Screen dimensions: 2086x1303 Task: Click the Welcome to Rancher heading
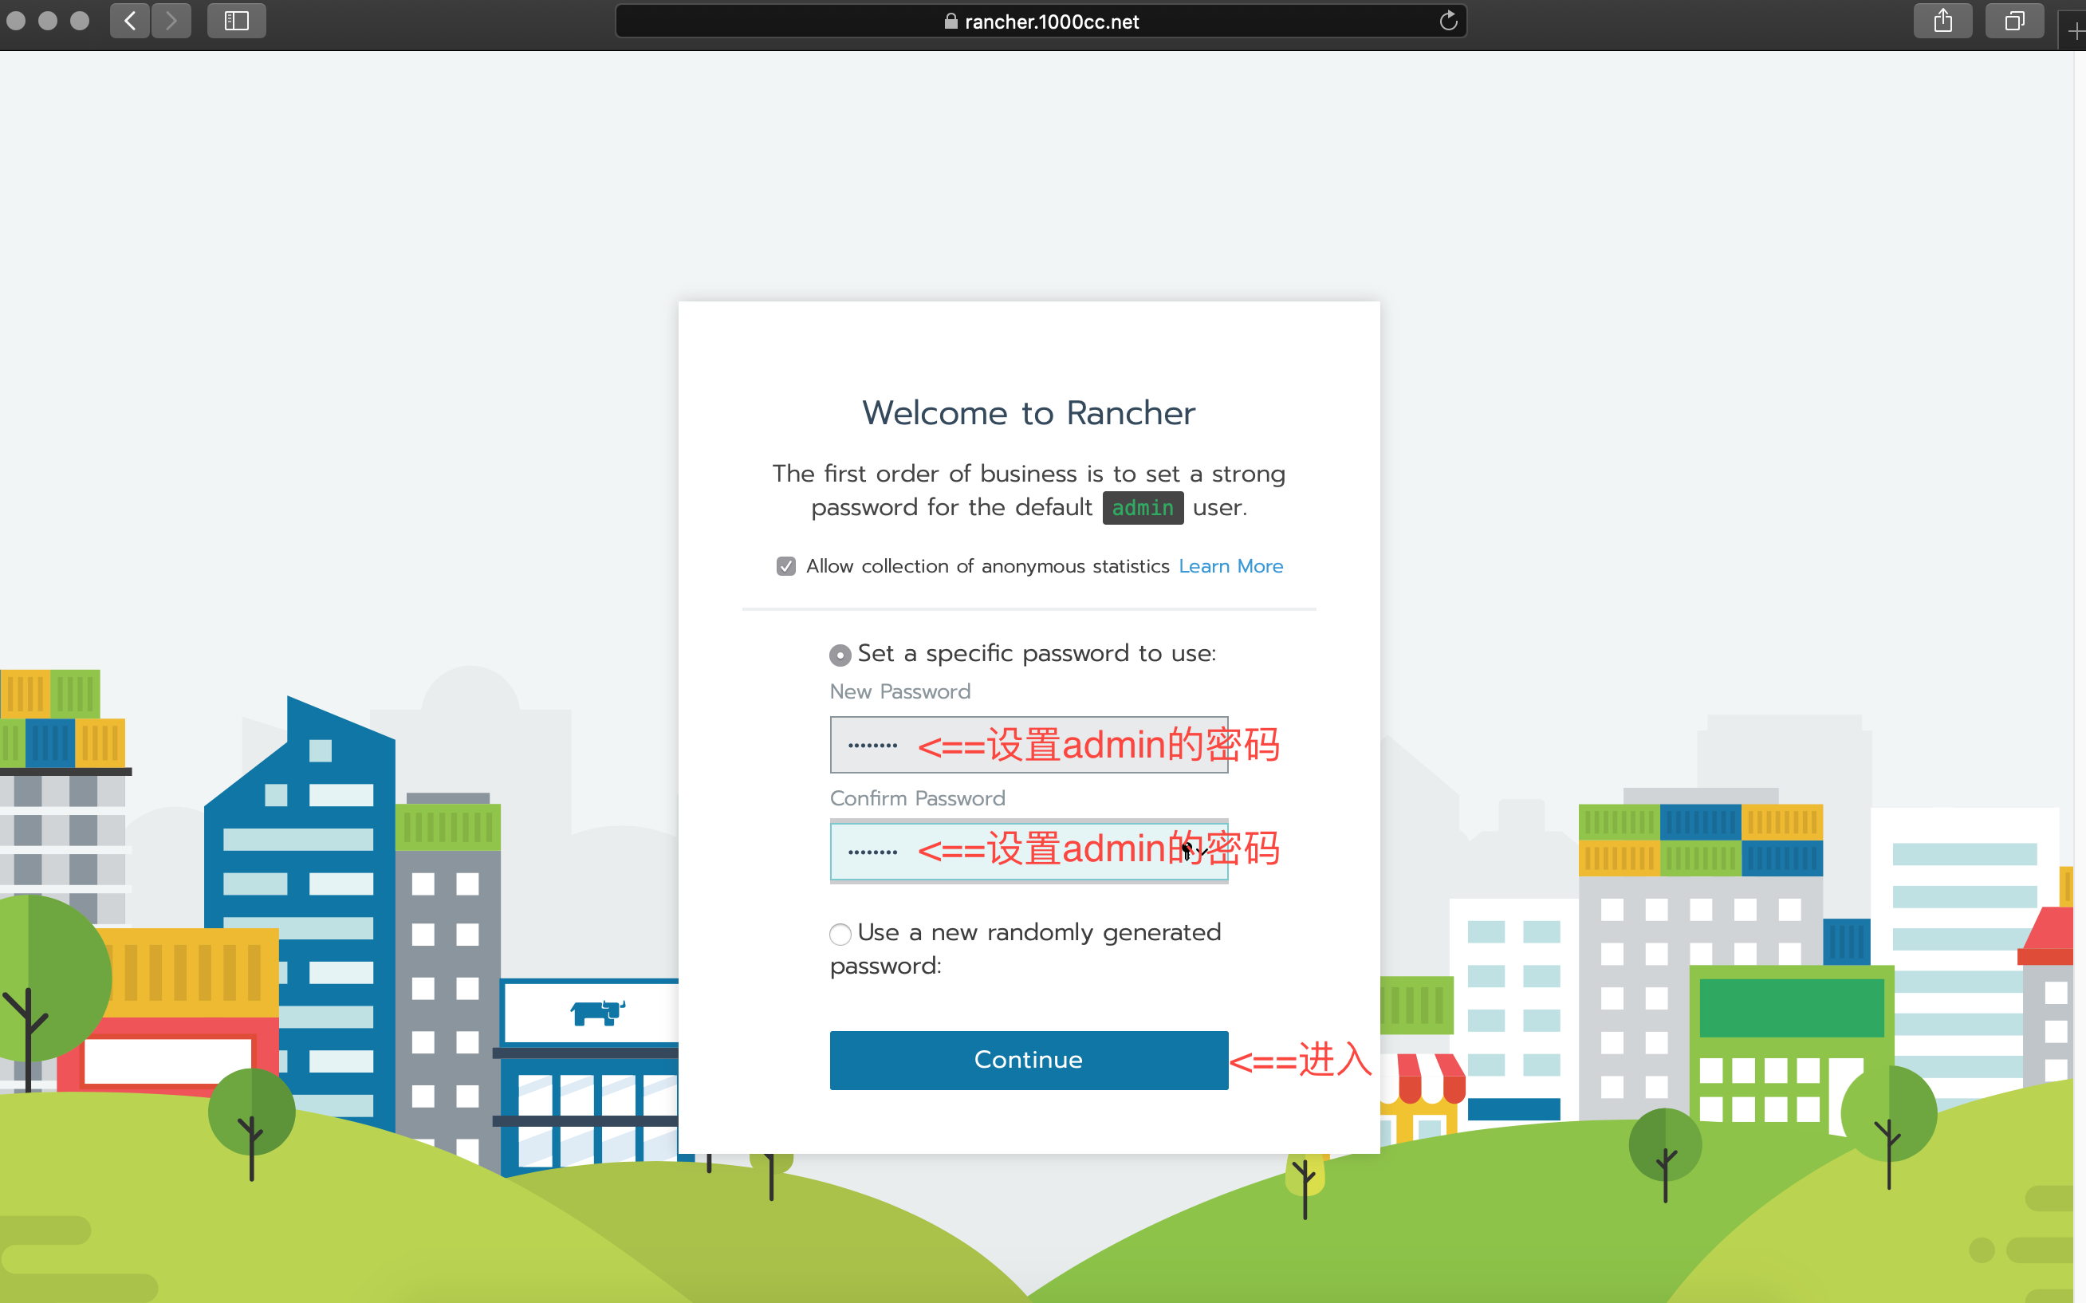click(x=1029, y=413)
